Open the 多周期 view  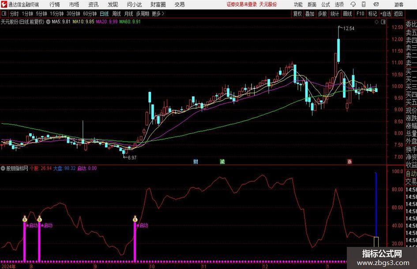142,14
